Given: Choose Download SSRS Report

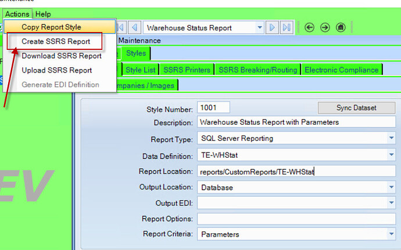Looking at the screenshot, I should click(60, 56).
